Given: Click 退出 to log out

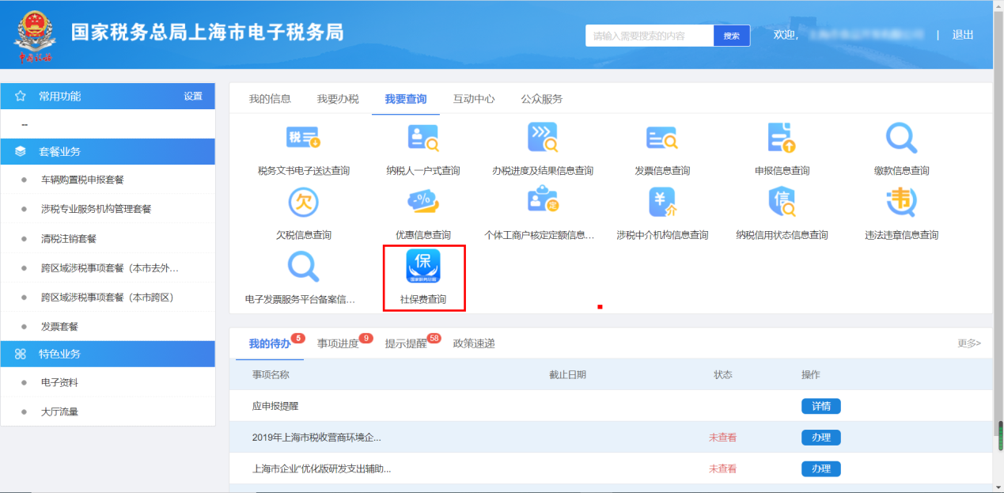Looking at the screenshot, I should (x=963, y=35).
